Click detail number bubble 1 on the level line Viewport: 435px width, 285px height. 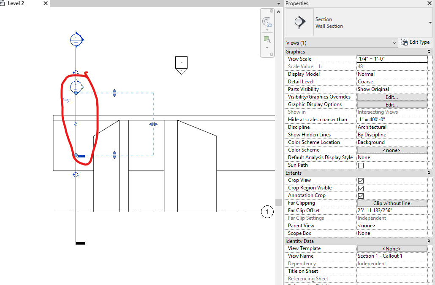[x=267, y=212]
